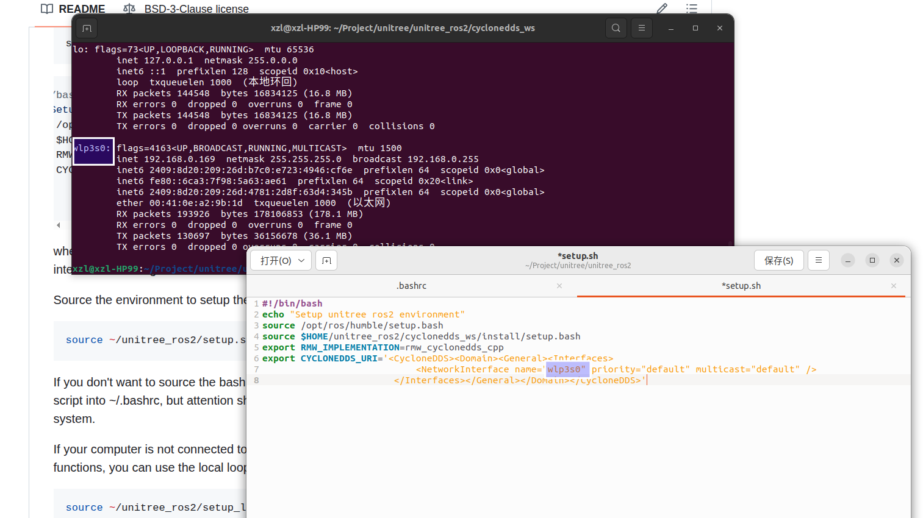Close the terminal window

coord(720,28)
